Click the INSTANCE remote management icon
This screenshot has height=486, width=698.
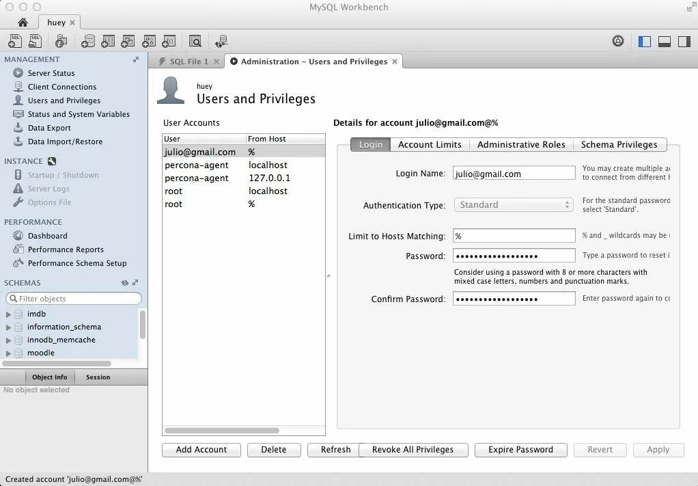click(52, 161)
